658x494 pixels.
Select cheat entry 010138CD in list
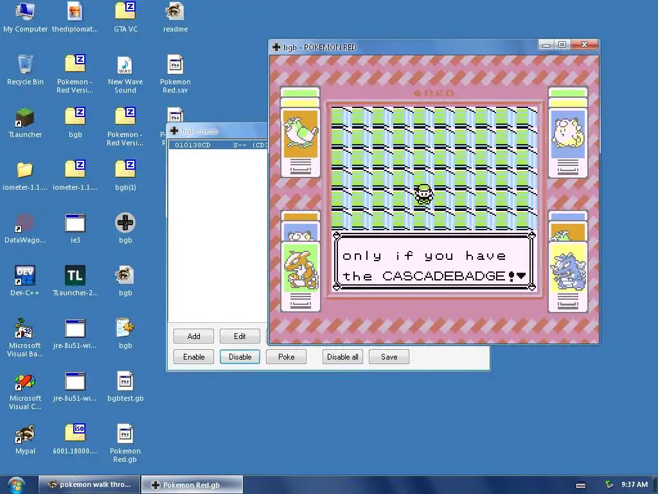click(x=218, y=145)
